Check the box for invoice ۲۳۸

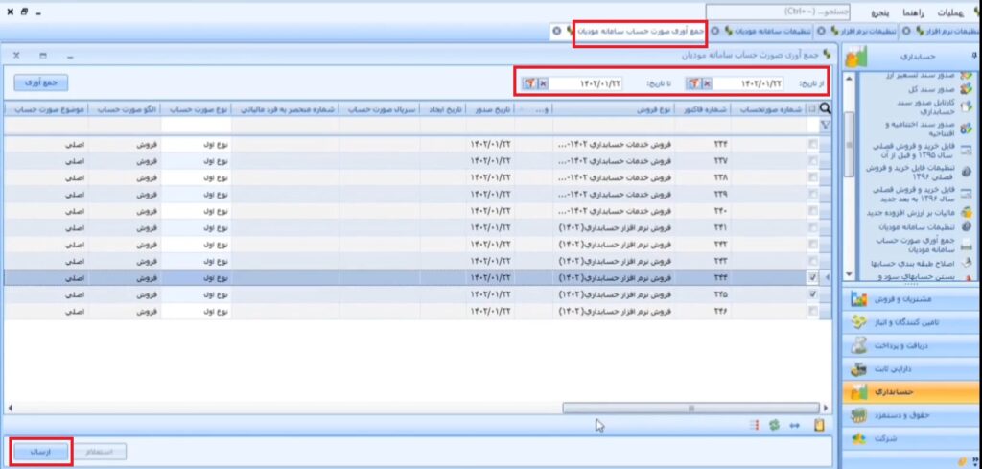[812, 177]
